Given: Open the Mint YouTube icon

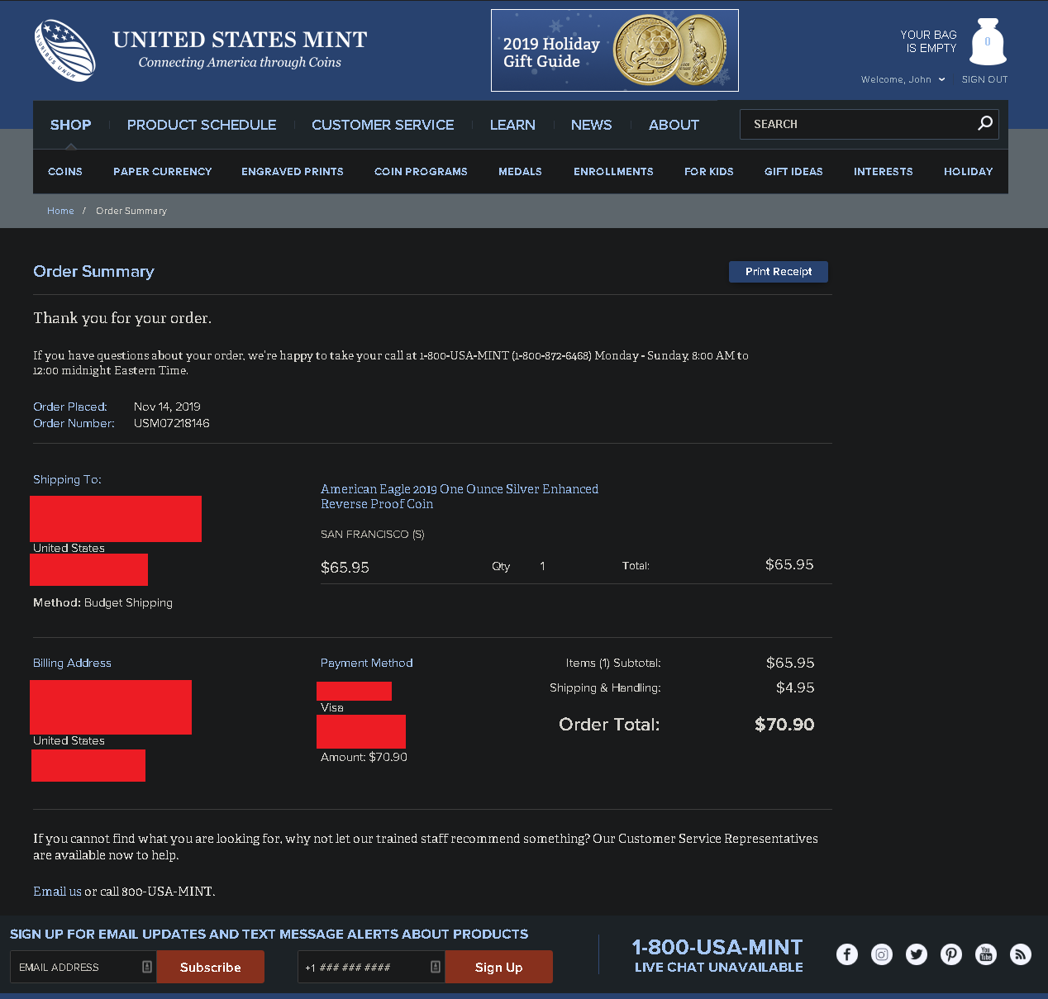Looking at the screenshot, I should [x=986, y=954].
